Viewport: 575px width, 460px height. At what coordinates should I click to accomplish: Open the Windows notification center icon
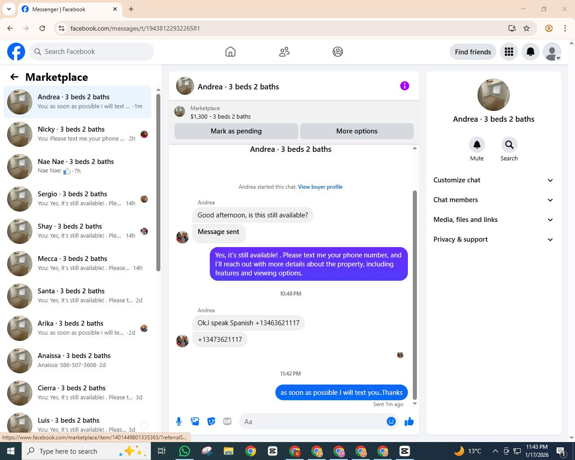(561, 451)
